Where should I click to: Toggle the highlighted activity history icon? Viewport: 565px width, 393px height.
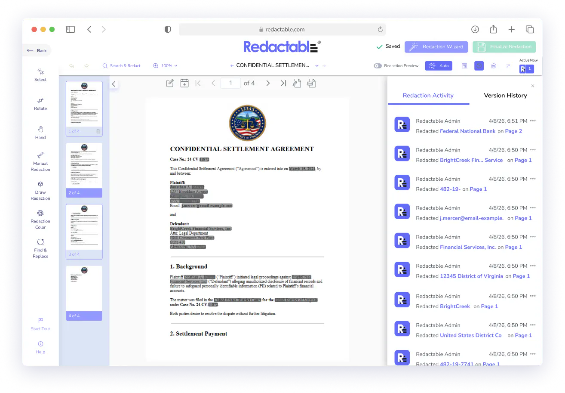pos(479,66)
